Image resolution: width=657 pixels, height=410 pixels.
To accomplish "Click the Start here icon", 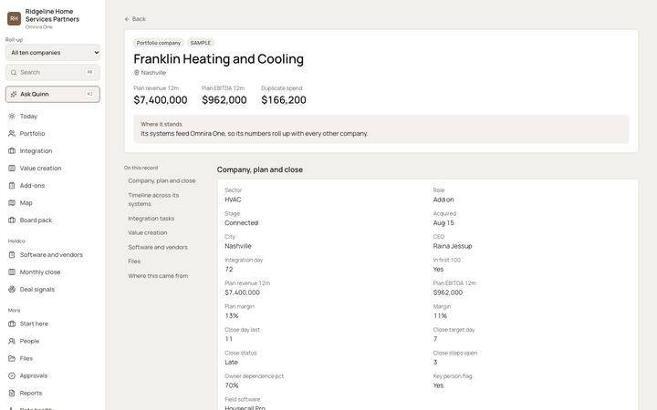I will point(12,323).
